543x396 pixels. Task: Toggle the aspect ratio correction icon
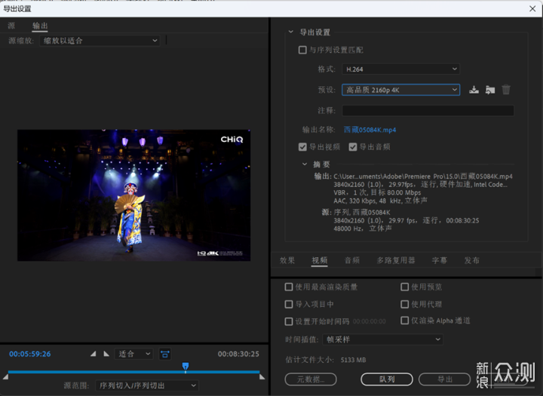click(164, 354)
